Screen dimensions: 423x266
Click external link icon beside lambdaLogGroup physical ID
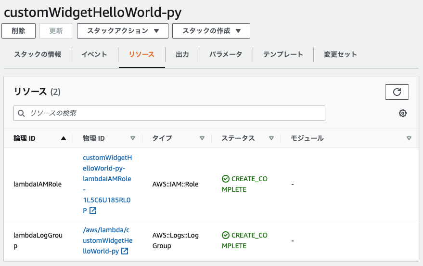(x=125, y=251)
